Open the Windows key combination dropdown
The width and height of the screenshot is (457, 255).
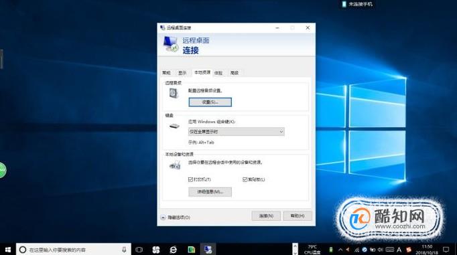237,132
